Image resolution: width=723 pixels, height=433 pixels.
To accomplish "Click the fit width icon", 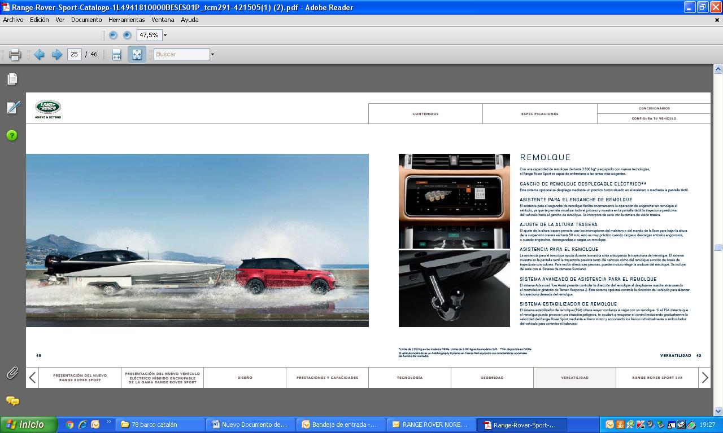I will [x=116, y=55].
